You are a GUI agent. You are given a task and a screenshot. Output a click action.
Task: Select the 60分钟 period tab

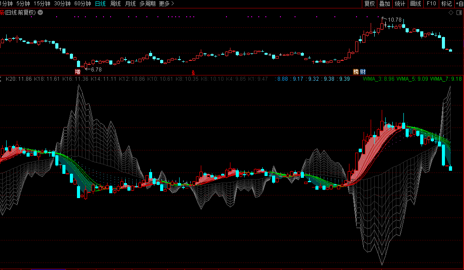[x=82, y=4]
